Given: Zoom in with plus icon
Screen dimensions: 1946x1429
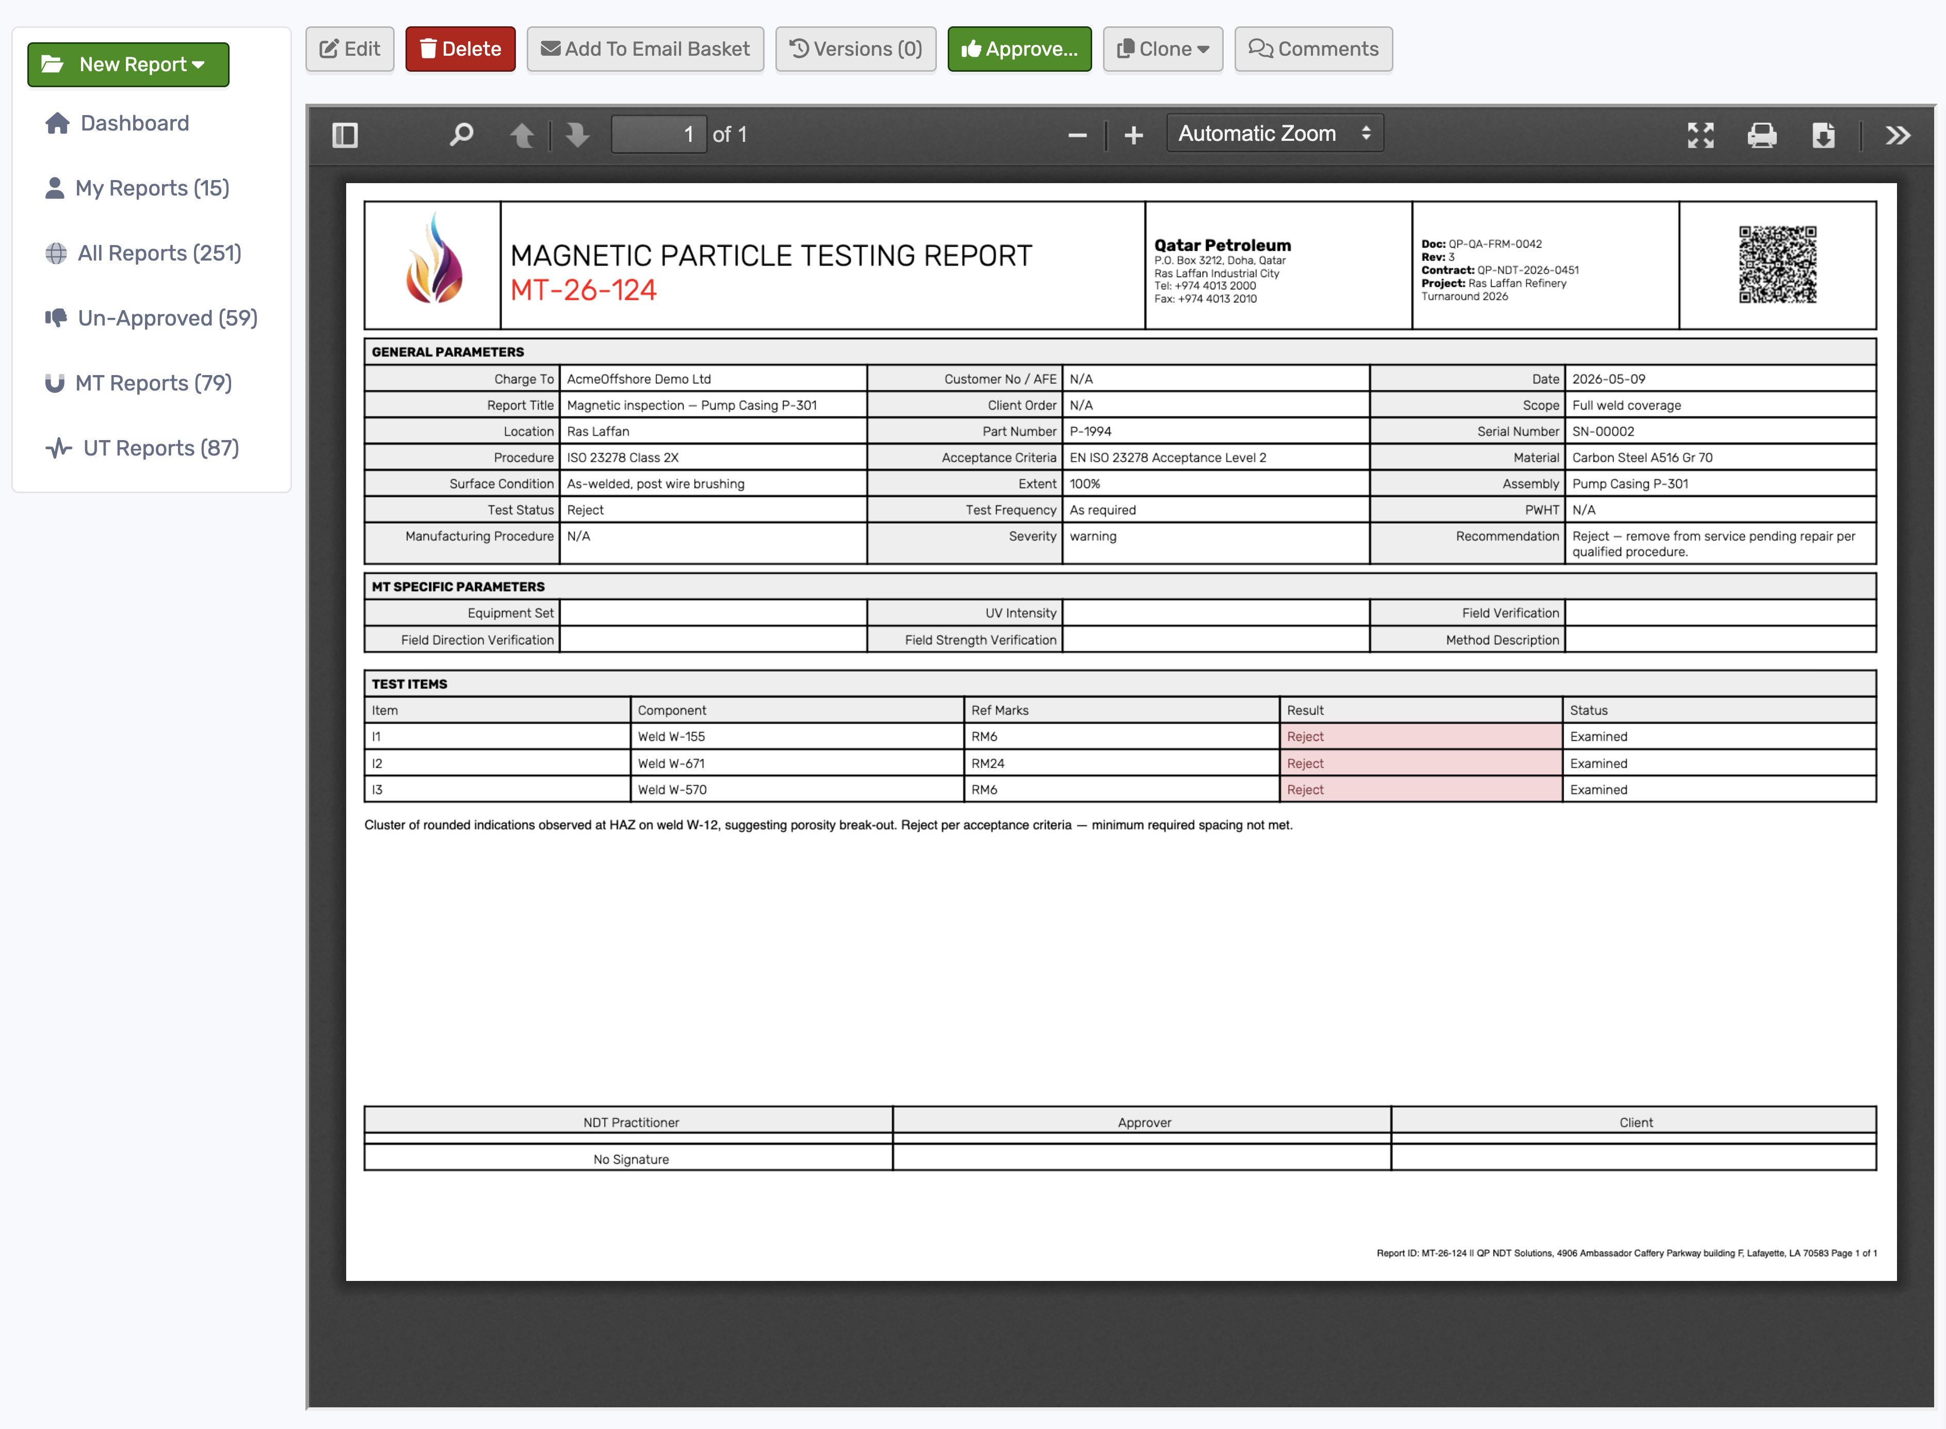Looking at the screenshot, I should [x=1133, y=135].
